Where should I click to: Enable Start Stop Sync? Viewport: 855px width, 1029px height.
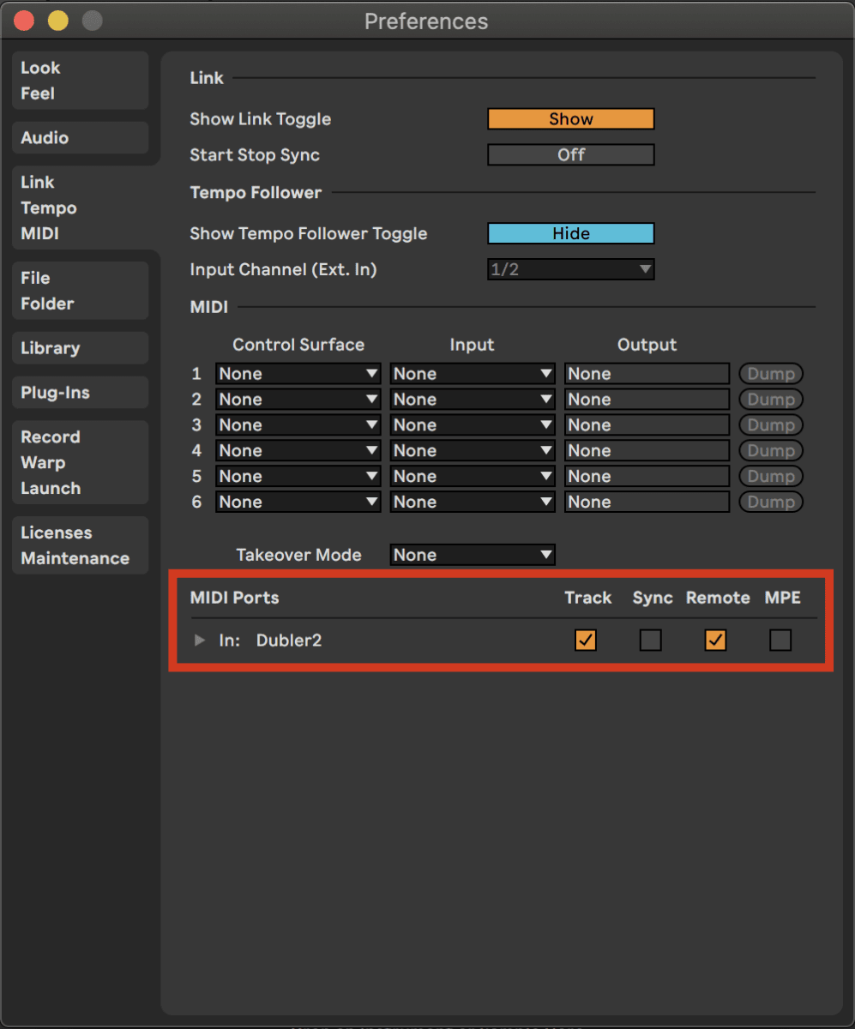click(x=570, y=154)
